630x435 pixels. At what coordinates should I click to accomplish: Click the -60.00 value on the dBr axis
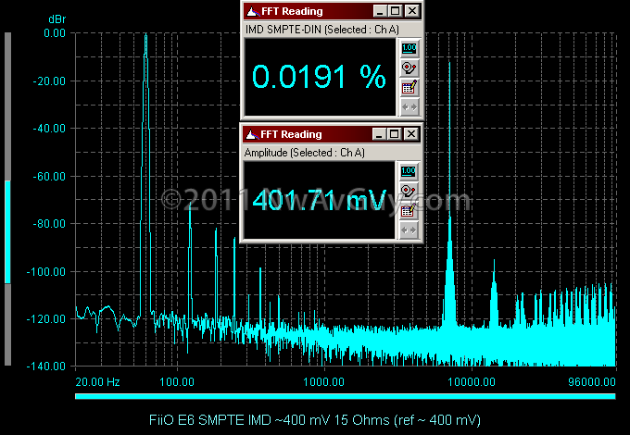coord(49,177)
